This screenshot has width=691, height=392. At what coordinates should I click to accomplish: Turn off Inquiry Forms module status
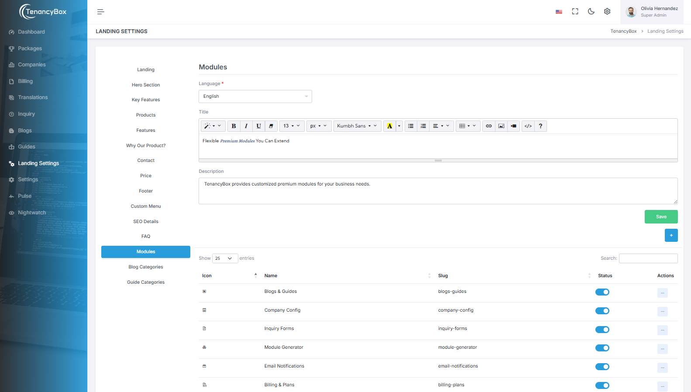coord(602,330)
